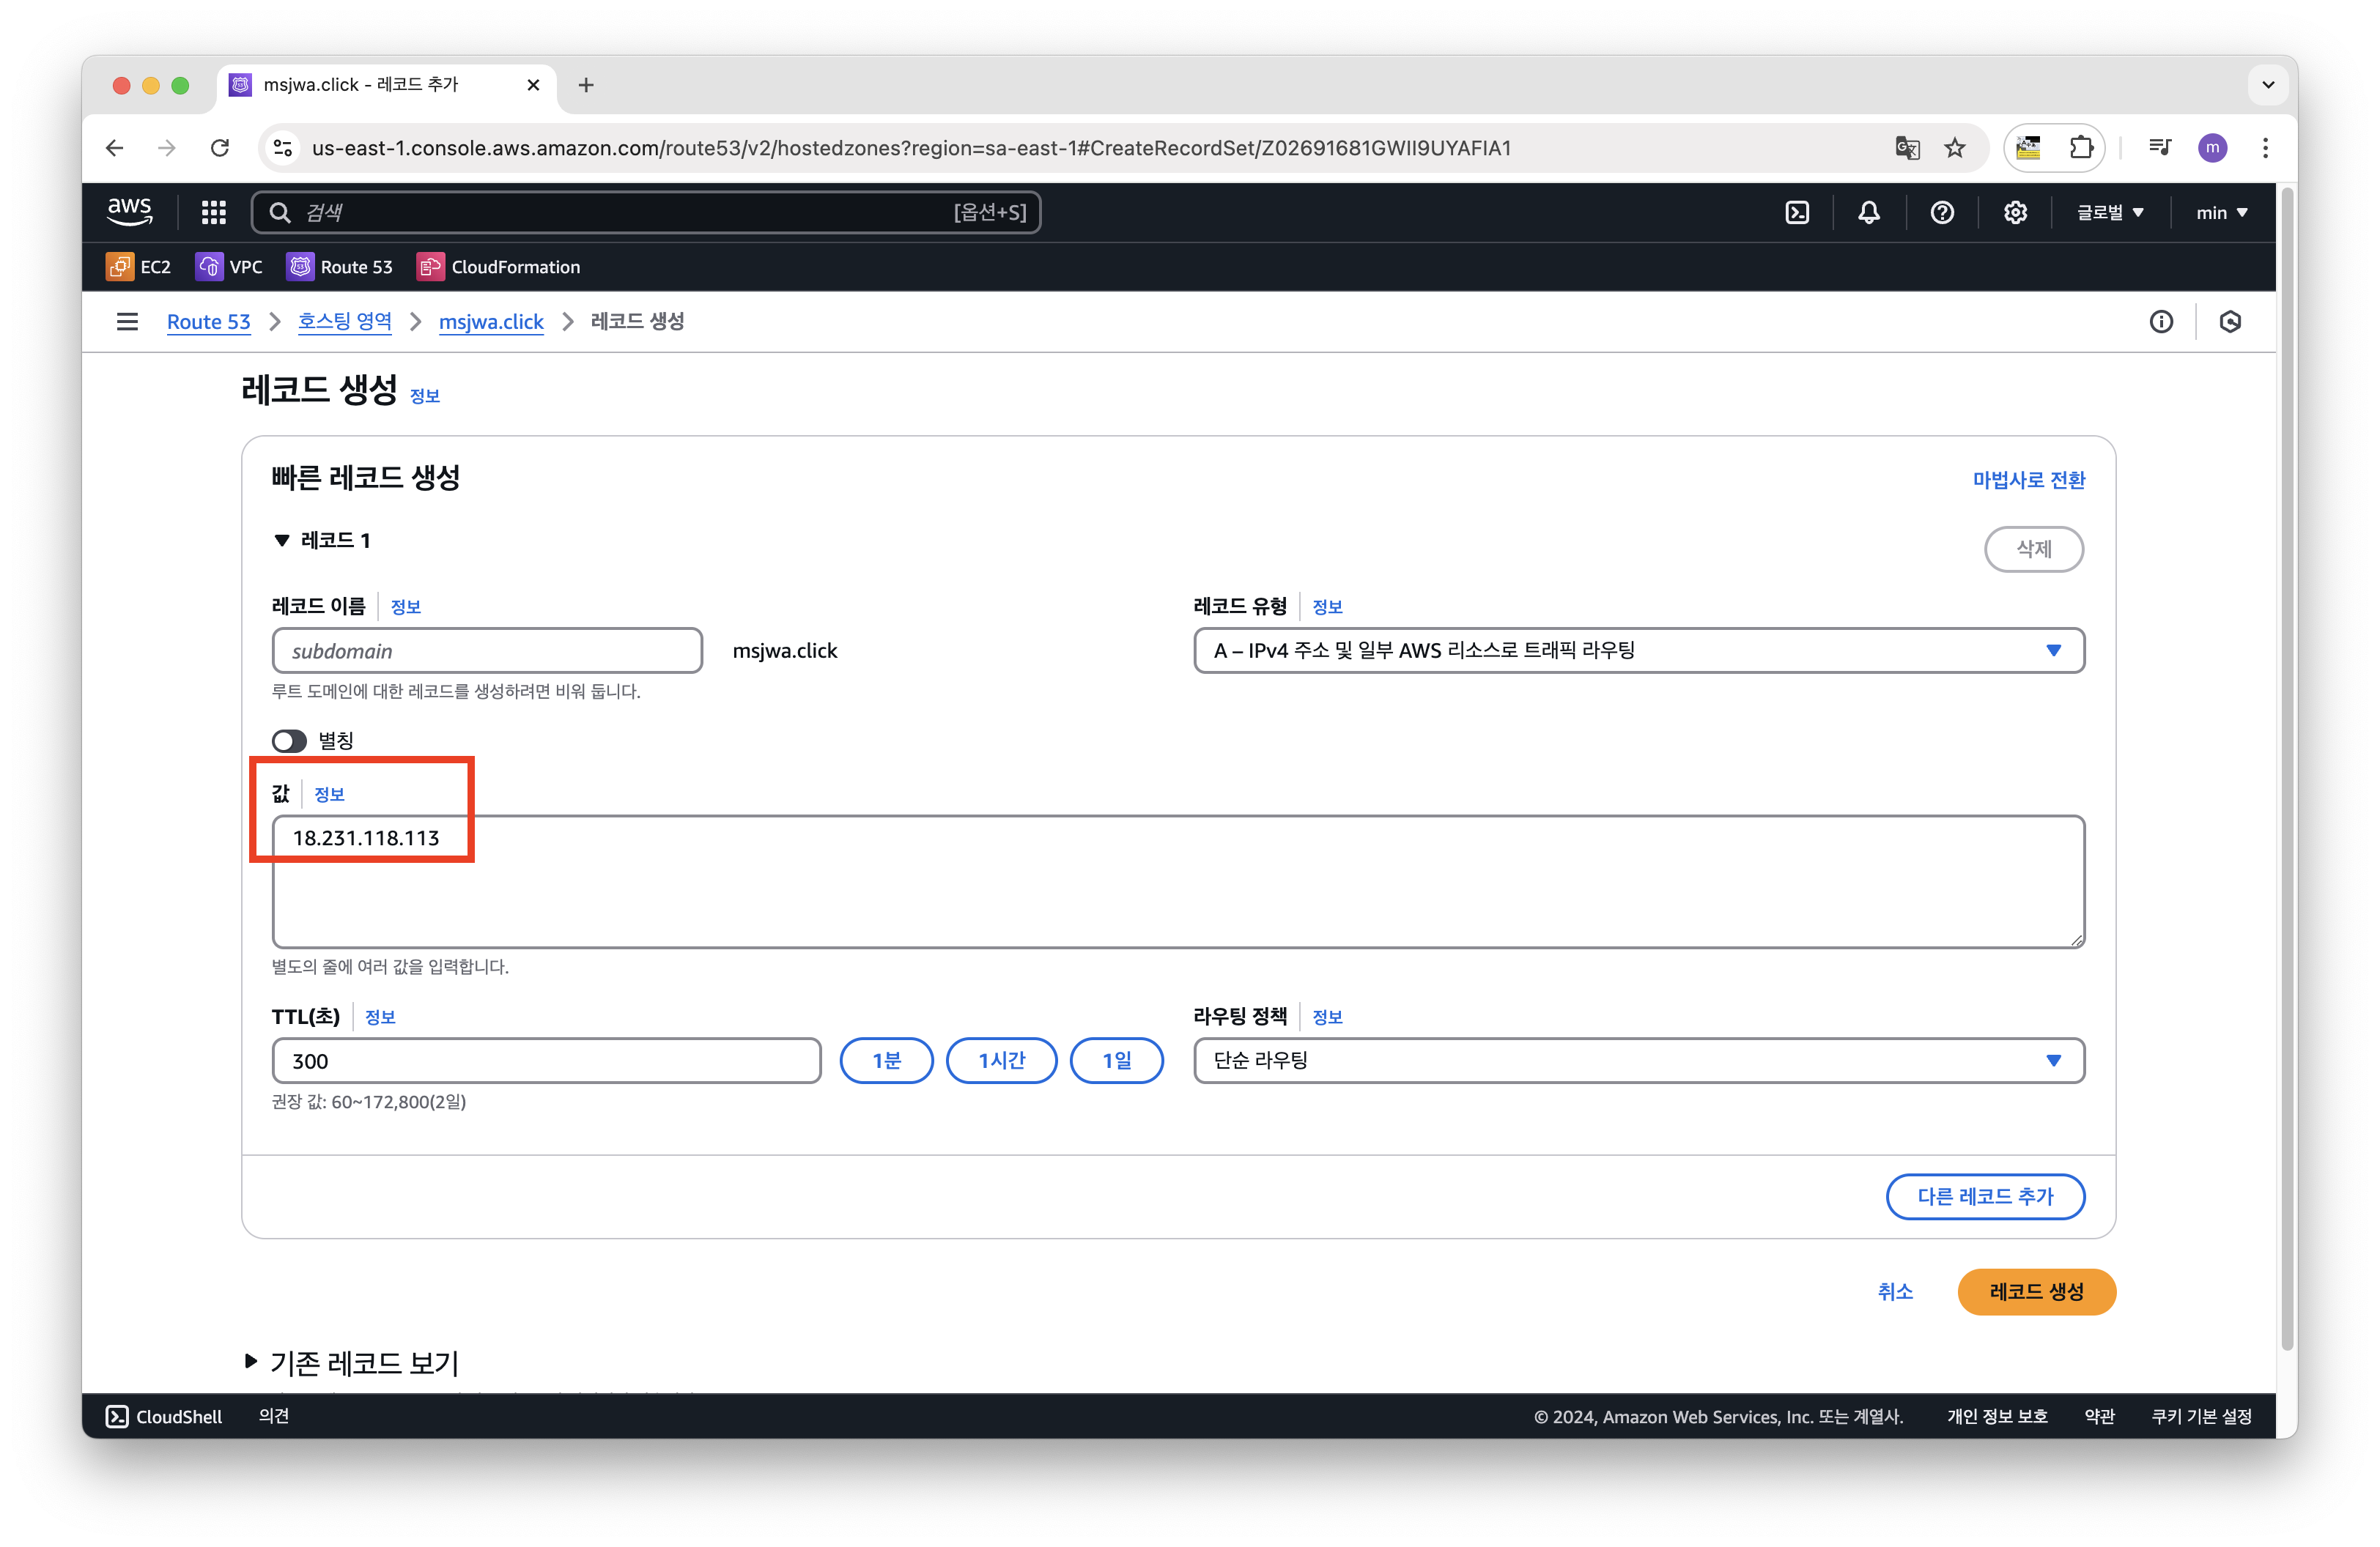Open the 레코드 유형 record type dropdown
Screen dimensions: 2380x1547
coord(1638,650)
